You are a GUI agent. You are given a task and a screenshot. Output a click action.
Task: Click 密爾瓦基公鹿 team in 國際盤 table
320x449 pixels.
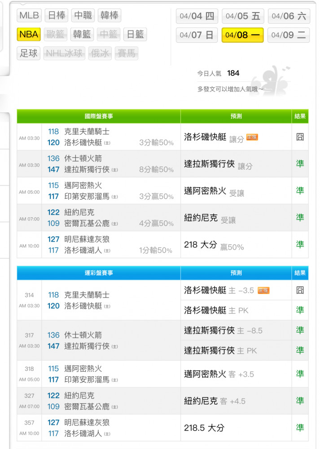pos(87,223)
